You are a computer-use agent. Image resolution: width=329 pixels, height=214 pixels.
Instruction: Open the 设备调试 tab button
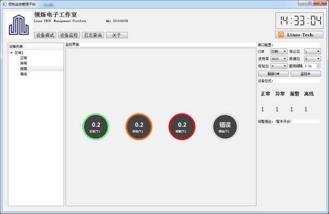click(45, 35)
